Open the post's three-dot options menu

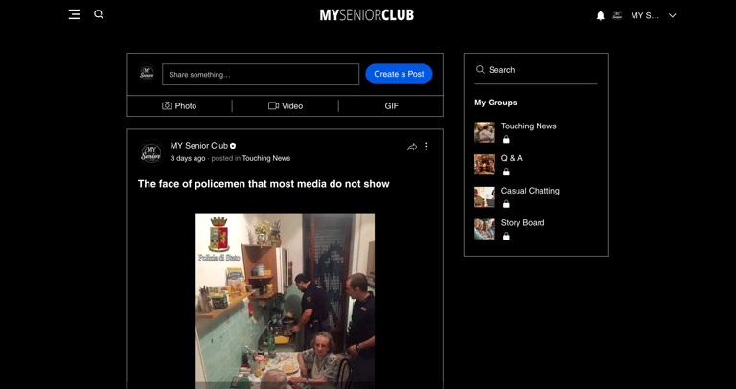[426, 147]
